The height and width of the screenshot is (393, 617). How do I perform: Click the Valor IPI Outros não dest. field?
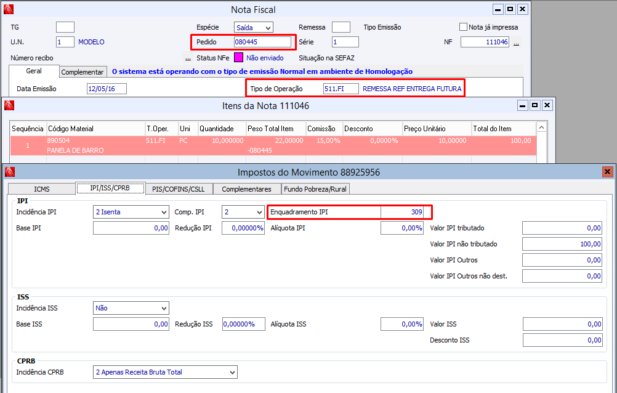tap(562, 276)
